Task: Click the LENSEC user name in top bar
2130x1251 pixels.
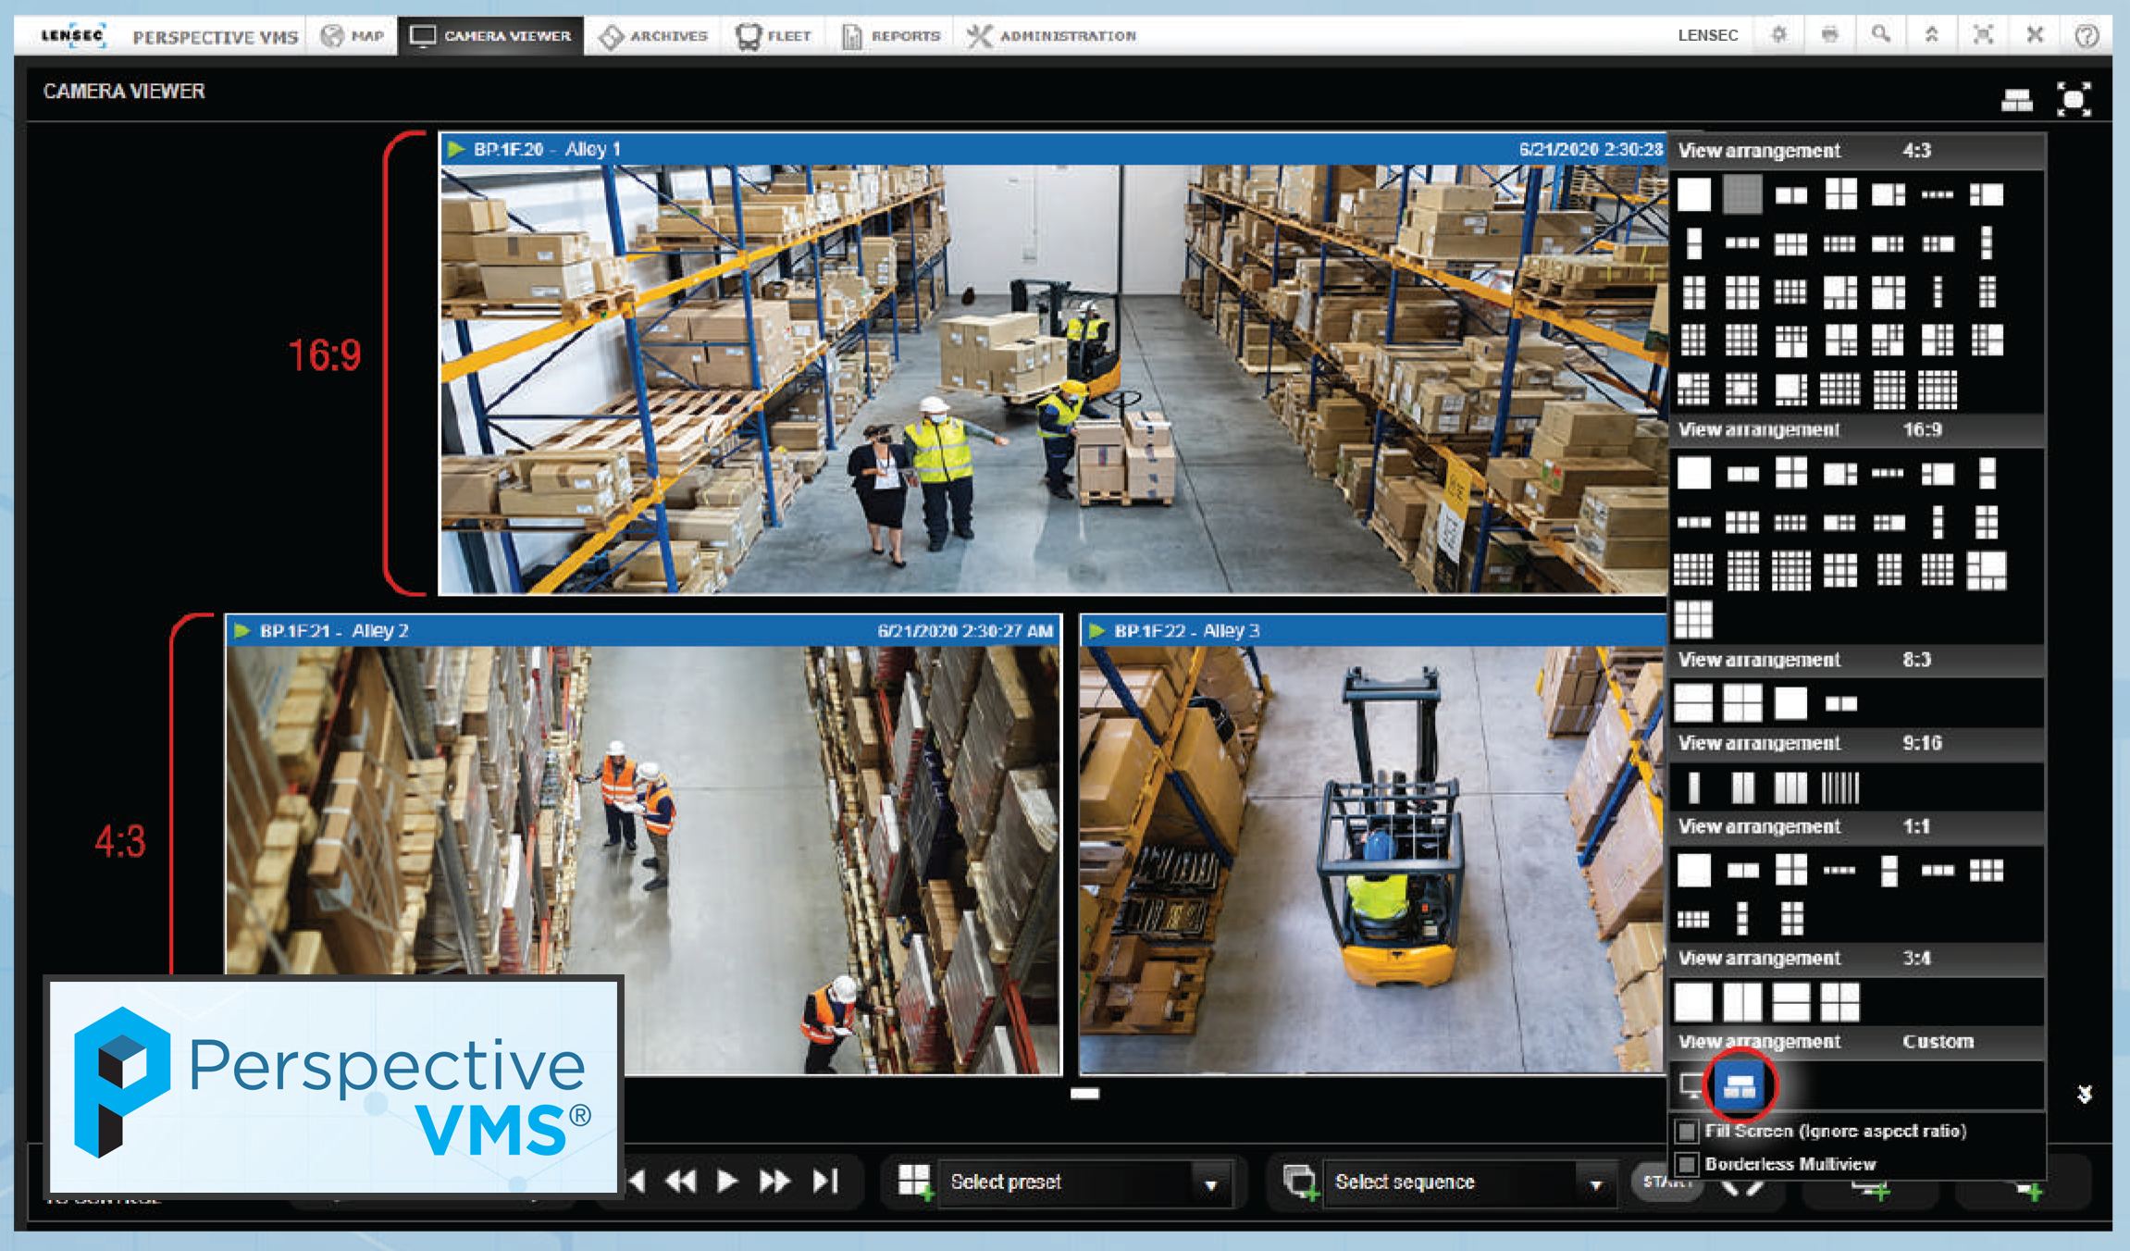Action: (1708, 35)
